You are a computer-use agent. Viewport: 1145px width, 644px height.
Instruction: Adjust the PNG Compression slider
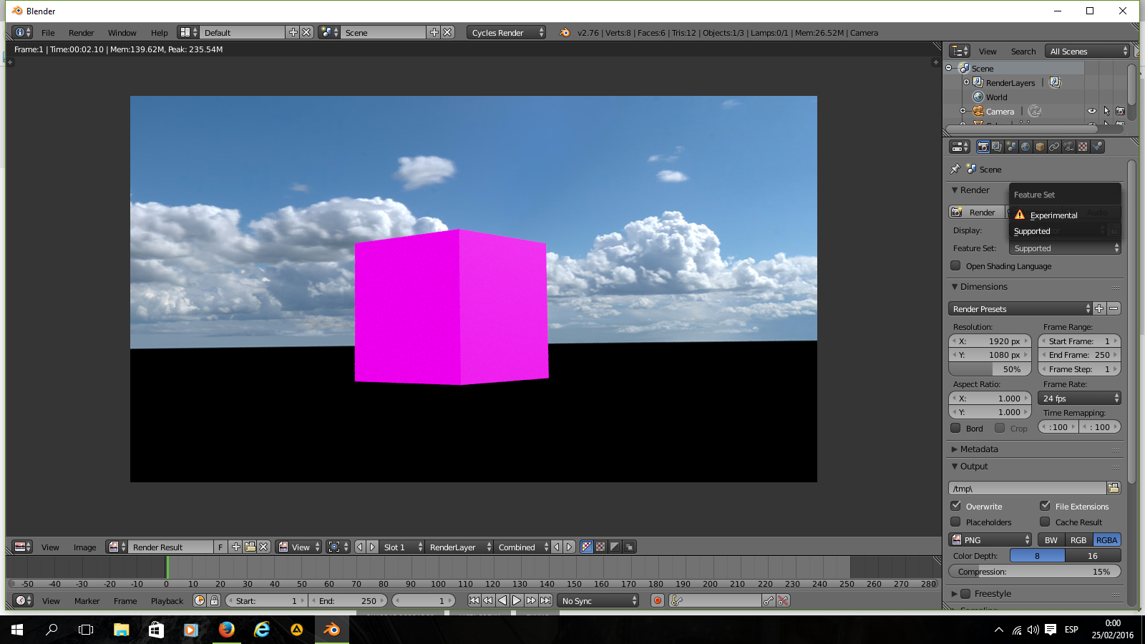1034,572
